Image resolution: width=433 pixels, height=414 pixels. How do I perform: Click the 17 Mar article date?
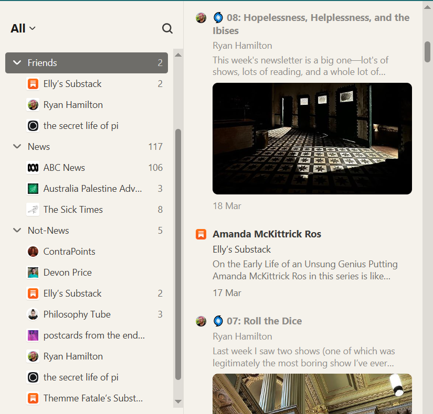227,293
